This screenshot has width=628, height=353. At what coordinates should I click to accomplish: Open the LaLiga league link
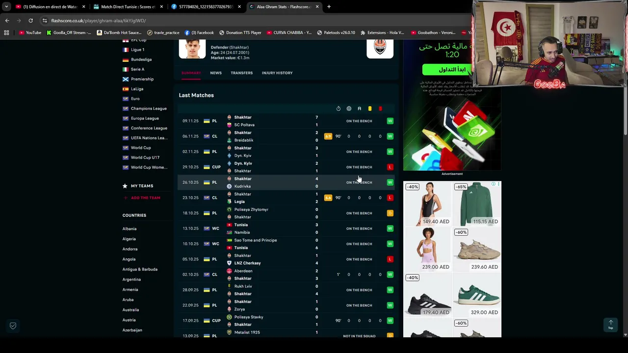point(137,89)
